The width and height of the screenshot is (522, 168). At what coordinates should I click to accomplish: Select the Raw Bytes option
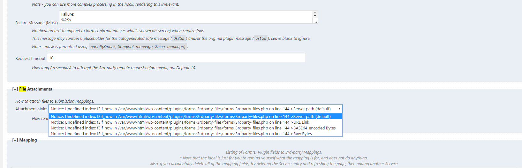tap(195, 134)
